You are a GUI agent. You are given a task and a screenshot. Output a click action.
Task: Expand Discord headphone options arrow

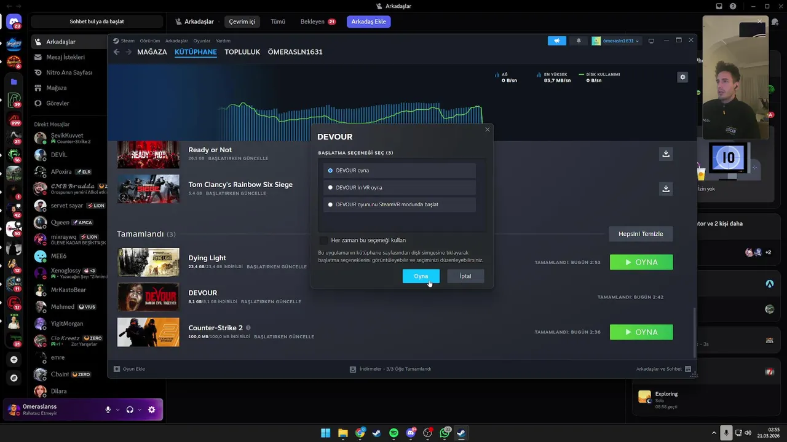tap(140, 409)
